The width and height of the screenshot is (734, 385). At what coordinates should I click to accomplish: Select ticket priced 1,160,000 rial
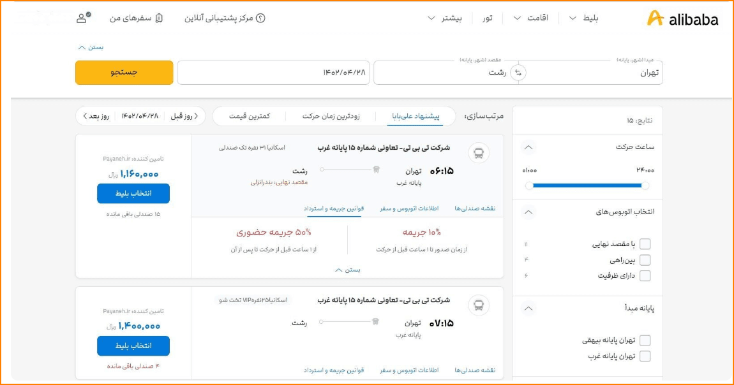point(133,193)
